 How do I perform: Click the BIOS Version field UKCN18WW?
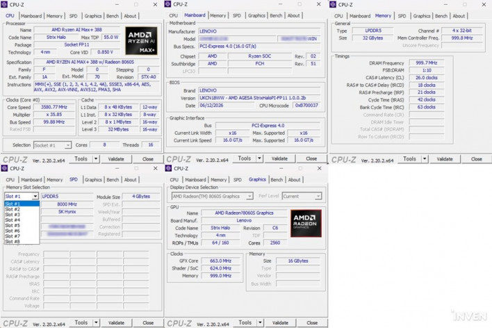point(259,98)
